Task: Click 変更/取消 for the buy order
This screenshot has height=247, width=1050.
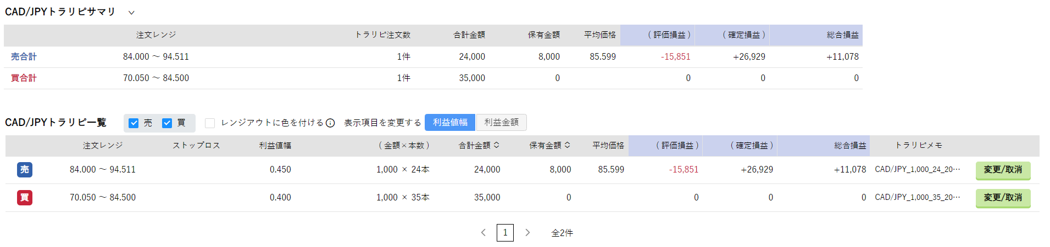Action: 1003,198
